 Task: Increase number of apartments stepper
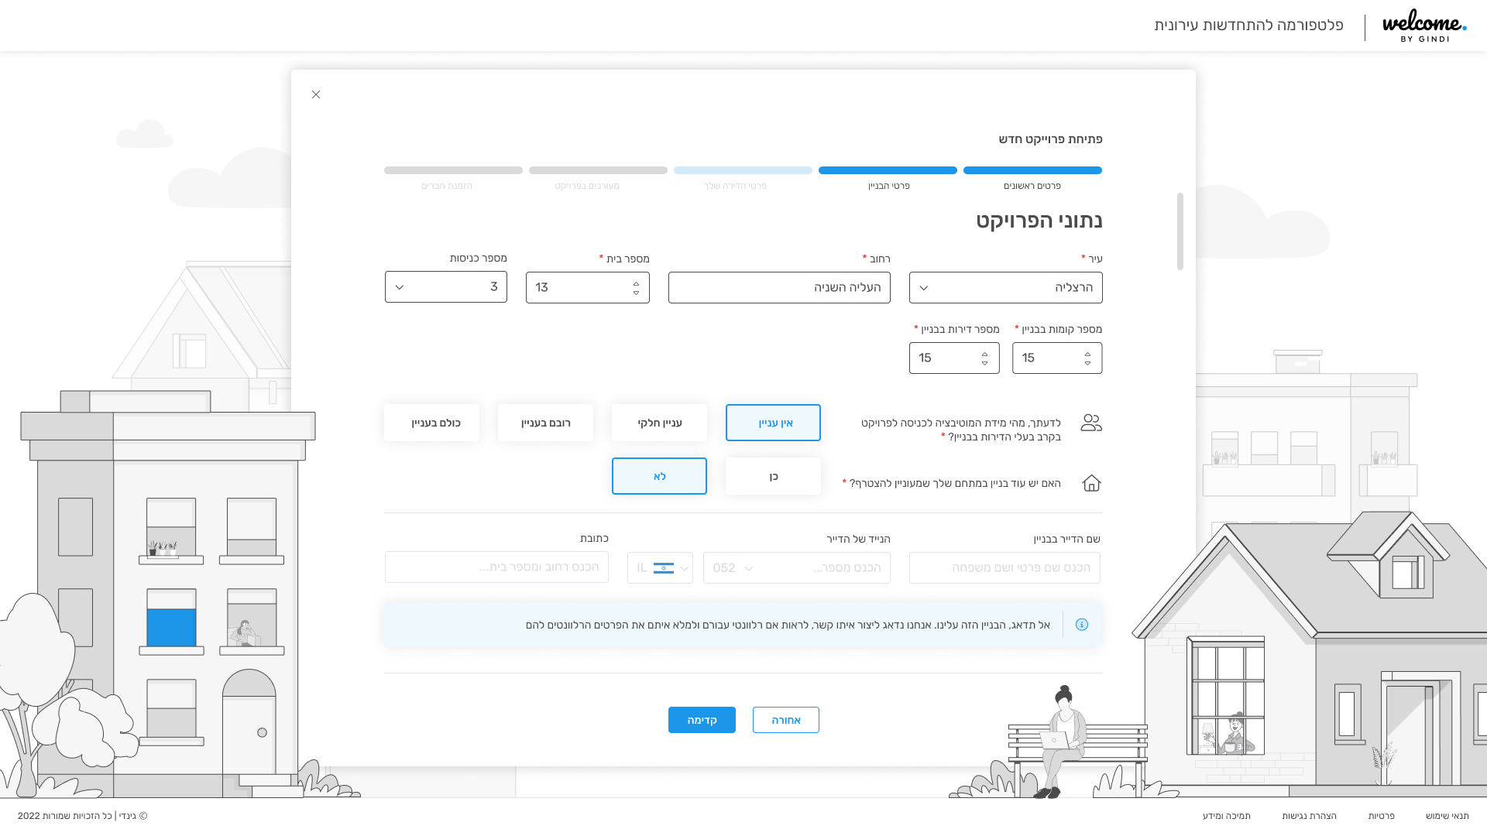tap(984, 354)
